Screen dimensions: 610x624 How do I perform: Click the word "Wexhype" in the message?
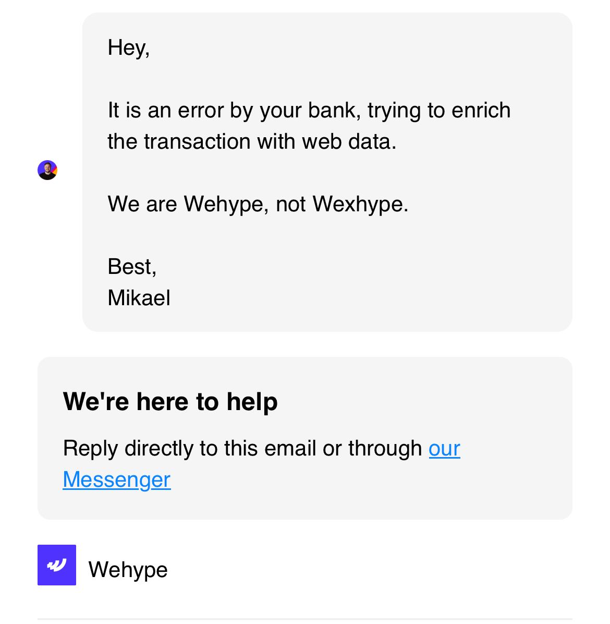[x=359, y=203]
